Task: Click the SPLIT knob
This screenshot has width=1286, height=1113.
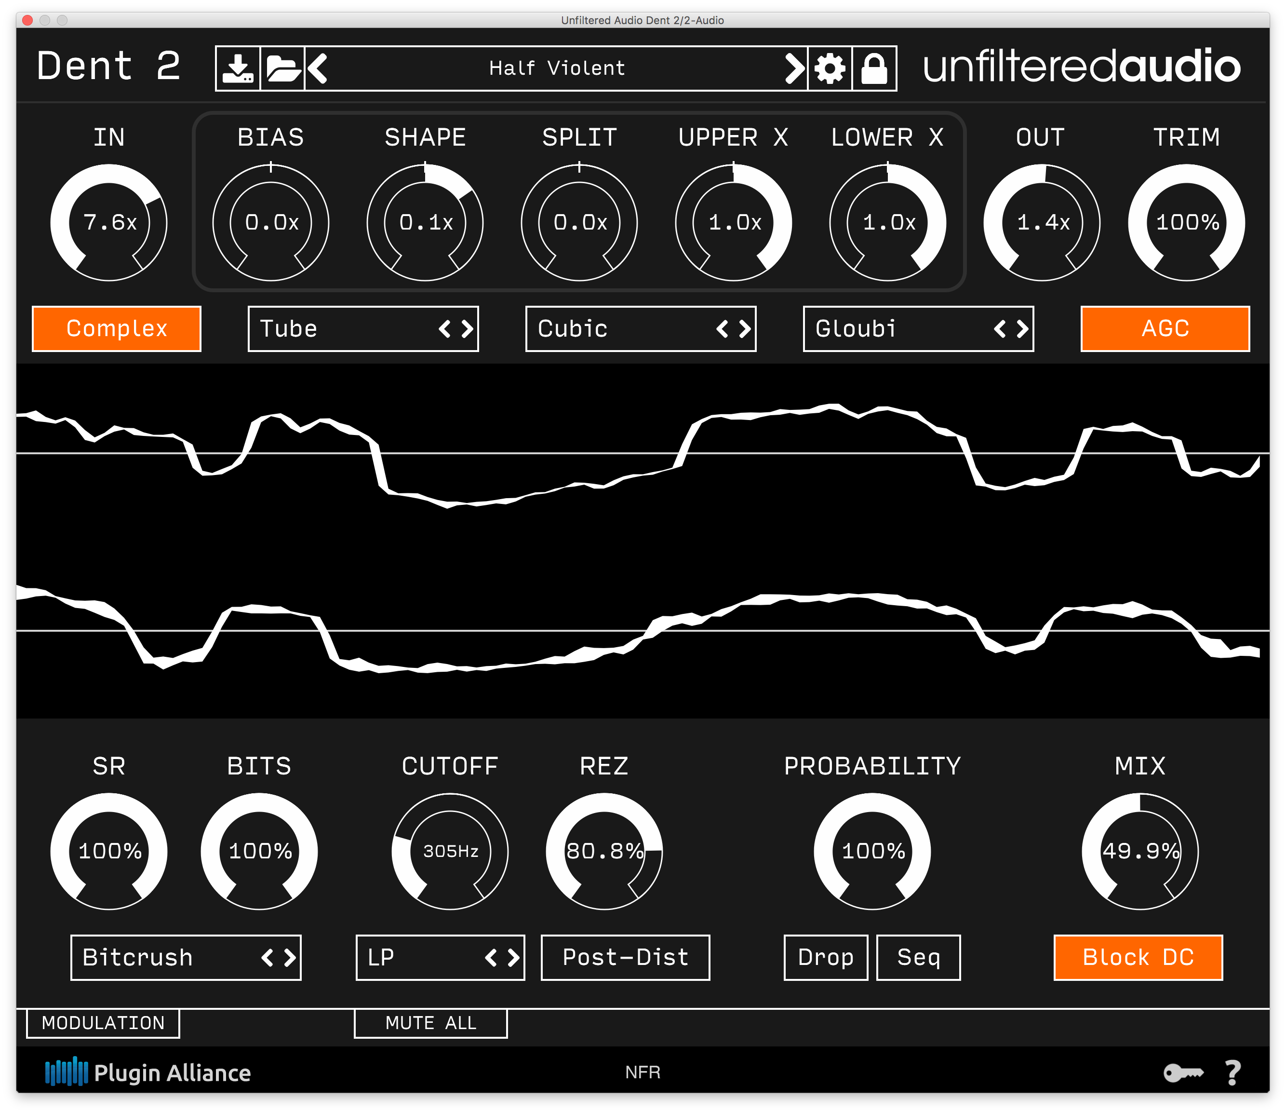Action: pyautogui.click(x=580, y=222)
